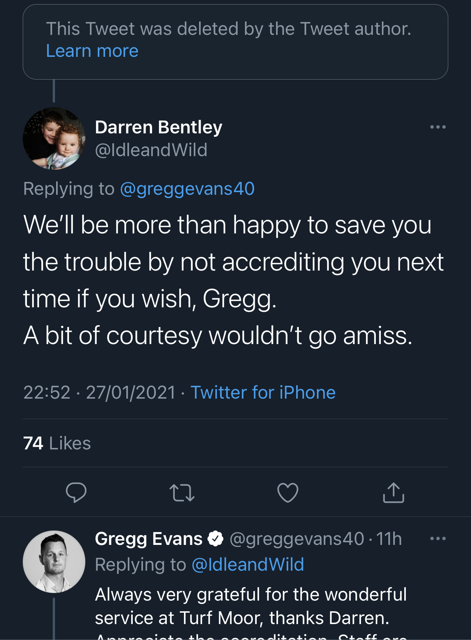Tap the retweet arrows icon

click(x=182, y=493)
